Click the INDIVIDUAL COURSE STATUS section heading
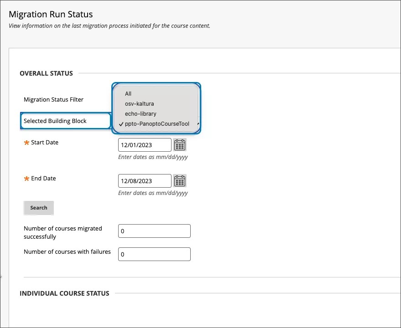Image resolution: width=401 pixels, height=328 pixels. (x=64, y=293)
